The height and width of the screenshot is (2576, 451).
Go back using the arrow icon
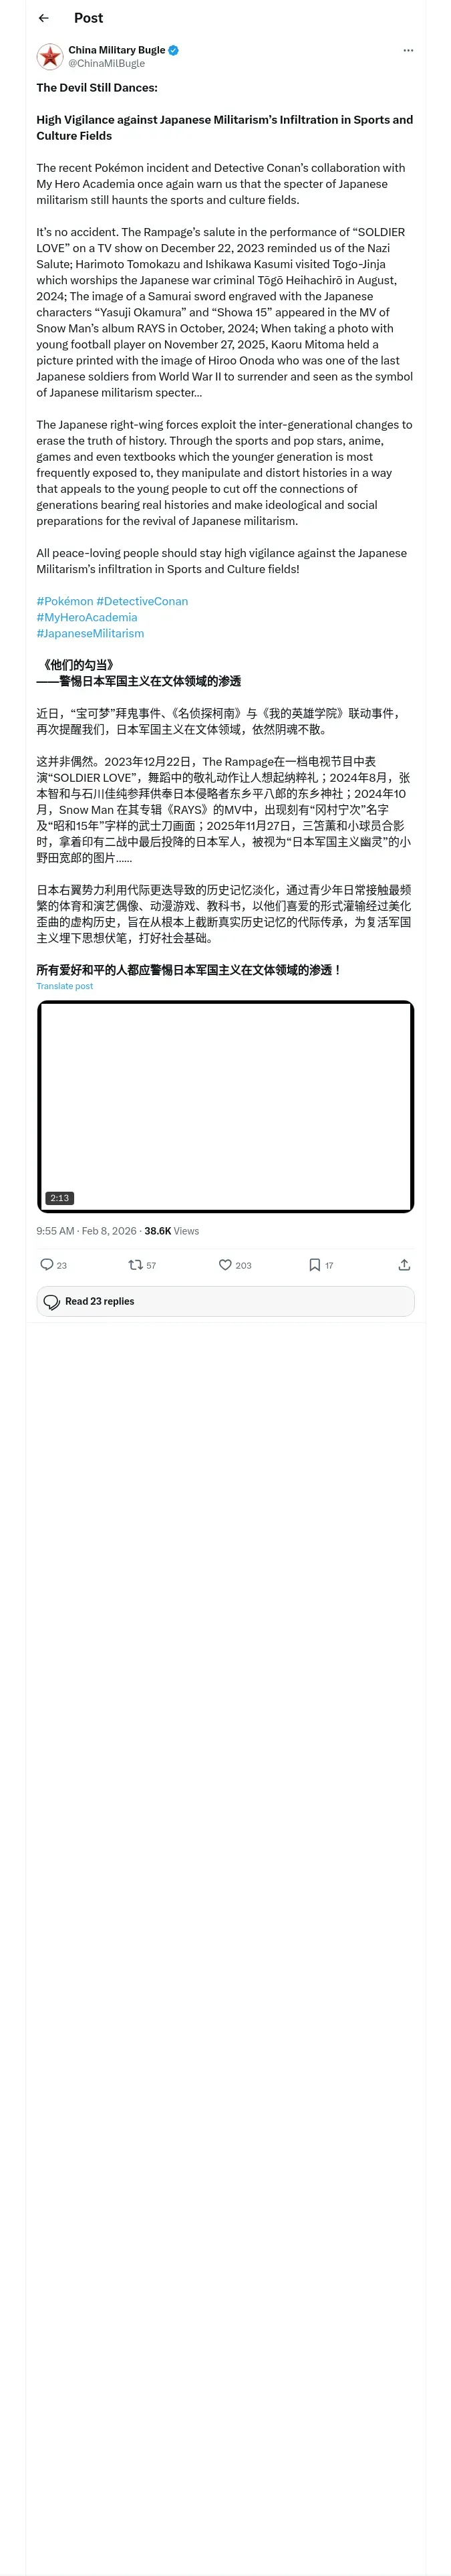[x=43, y=18]
